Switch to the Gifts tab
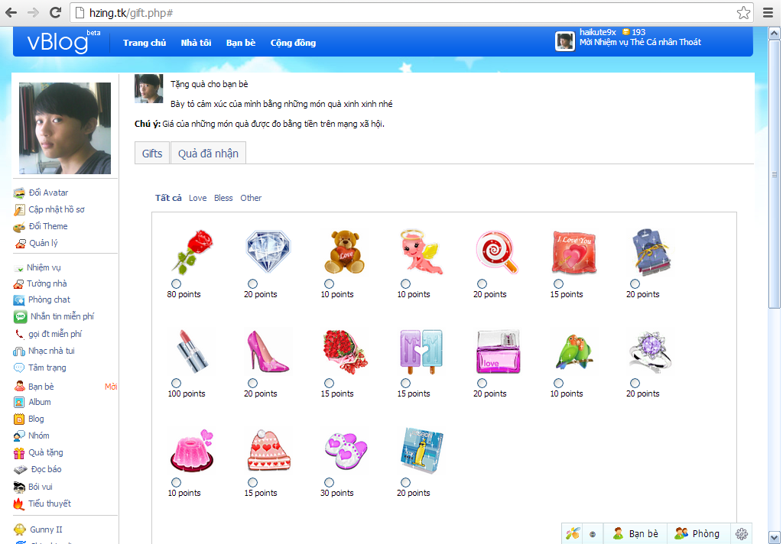The width and height of the screenshot is (783, 544). (x=152, y=154)
